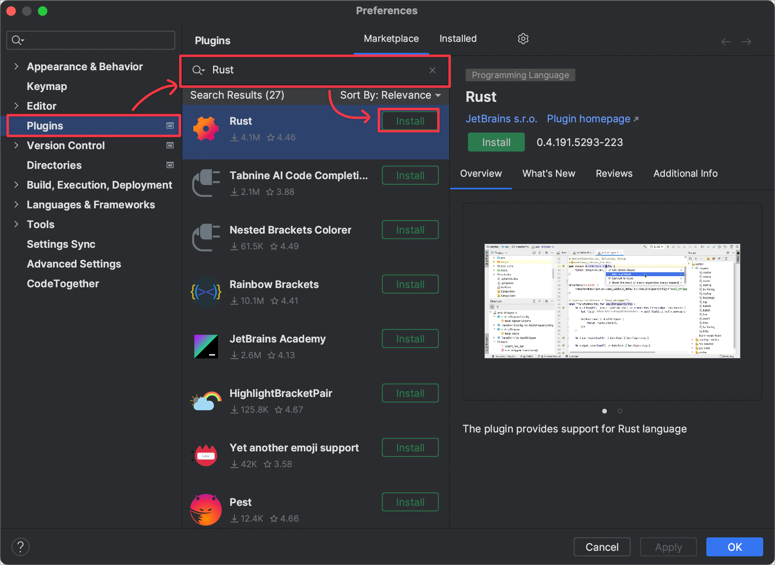Click the forward navigation arrow icon

746,42
